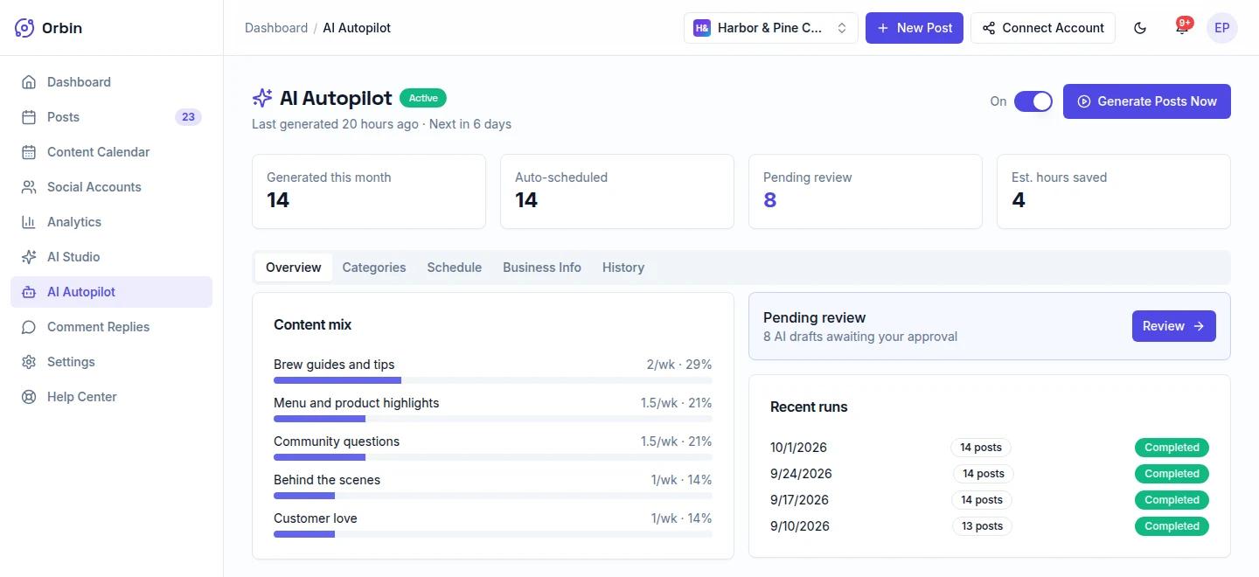
Task: Click the Active status badge
Action: point(423,98)
